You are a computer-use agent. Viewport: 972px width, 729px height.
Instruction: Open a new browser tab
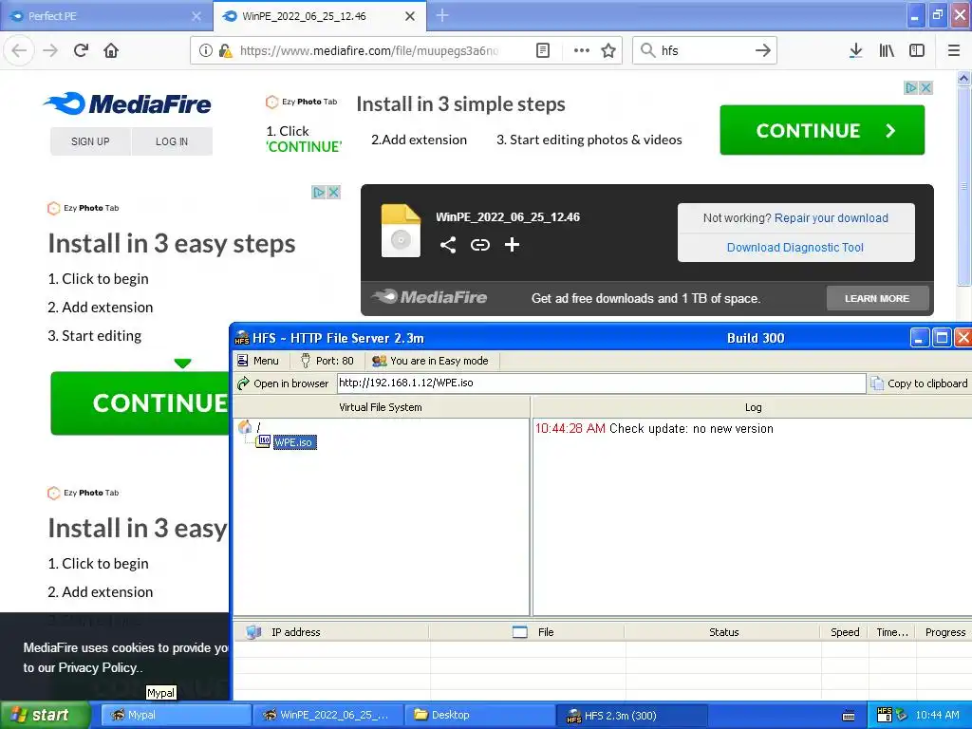coord(442,15)
